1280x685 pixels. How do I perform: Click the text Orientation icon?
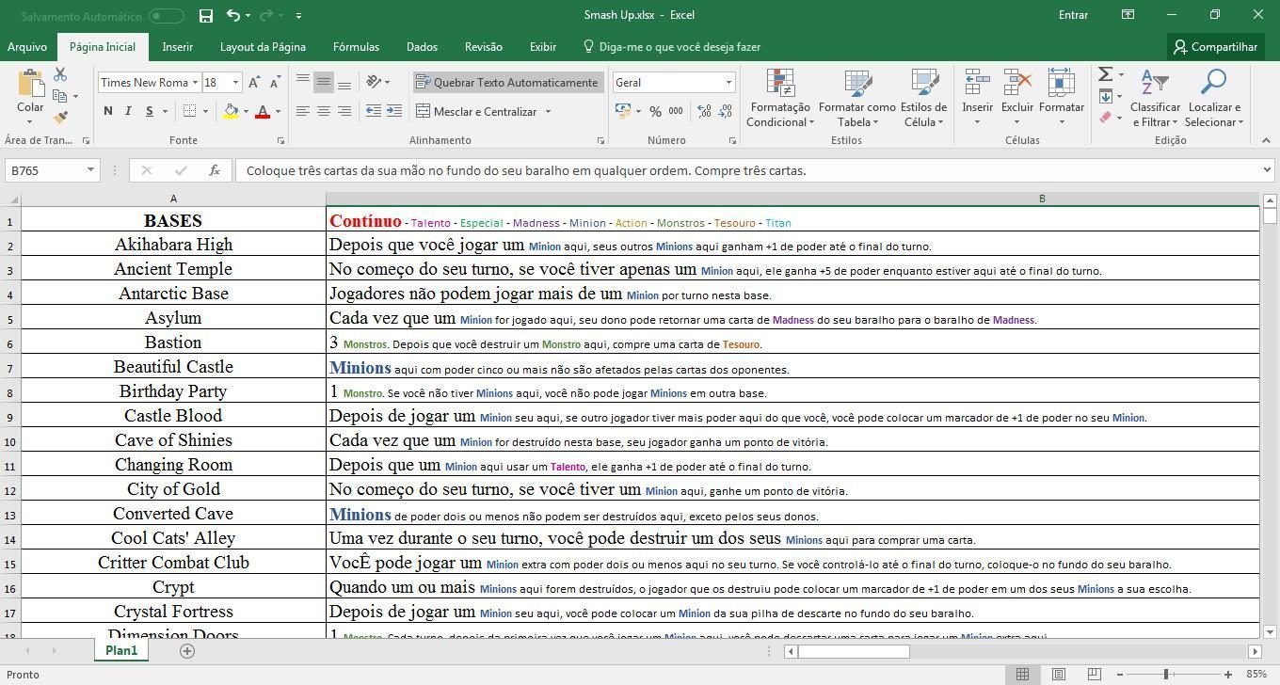(x=375, y=83)
